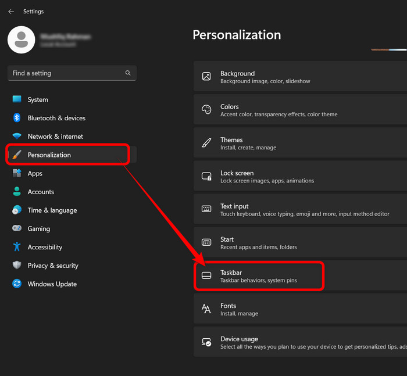Click 'Install, create, manage' description
Image resolution: width=407 pixels, height=376 pixels.
pos(248,148)
